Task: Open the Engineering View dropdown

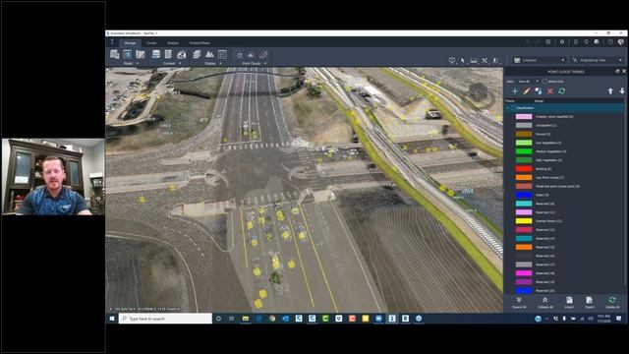Action: click(598, 60)
